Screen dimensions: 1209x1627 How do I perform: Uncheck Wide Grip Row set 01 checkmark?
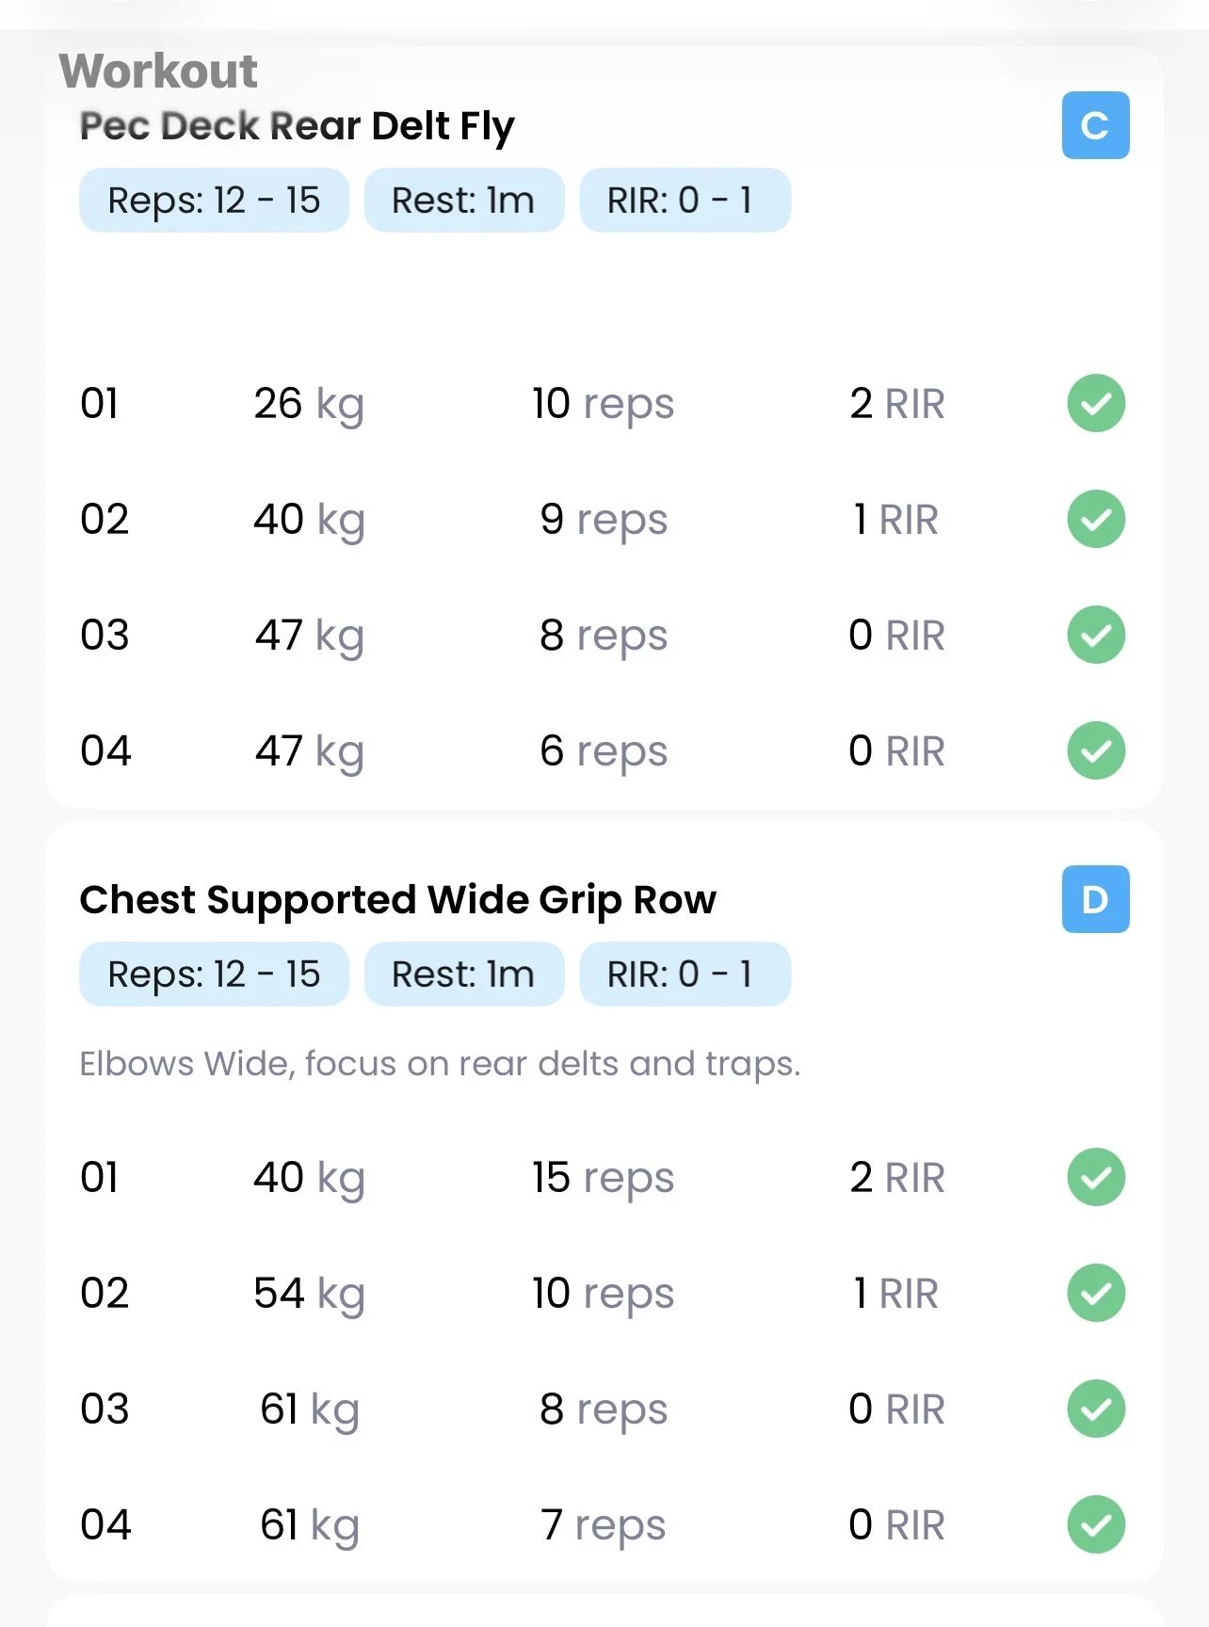coord(1096,1177)
